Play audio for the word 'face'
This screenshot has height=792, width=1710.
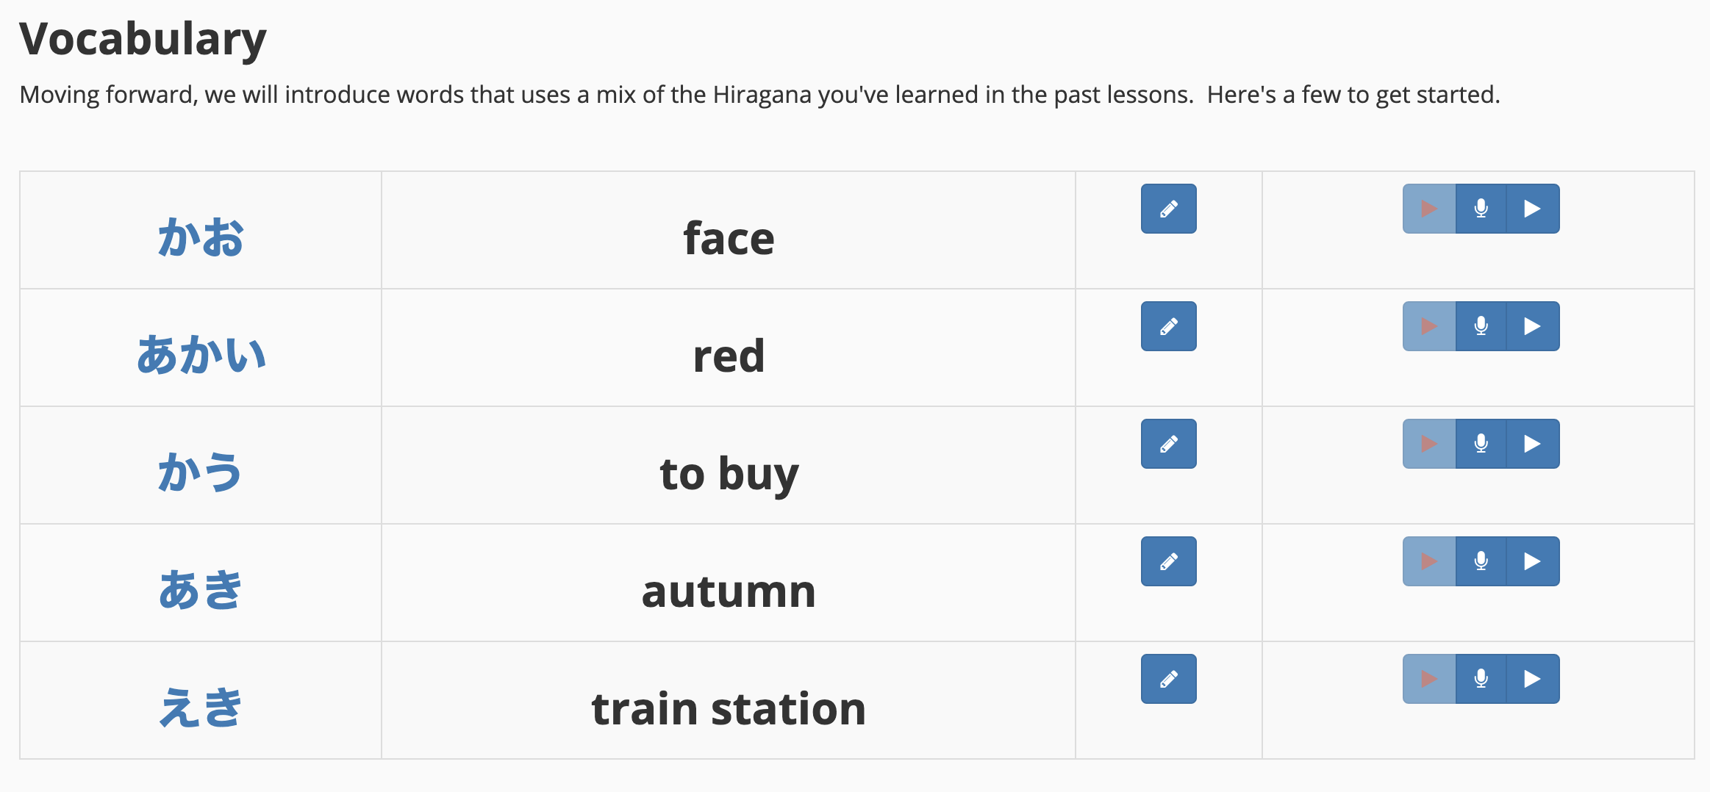click(1533, 209)
